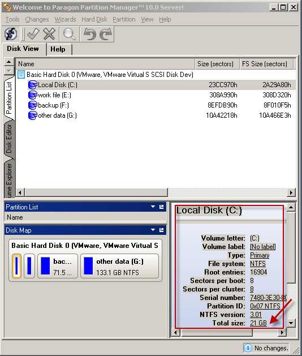Click the properties pane scroll down arrow
This screenshot has width=302, height=356.
[291, 323]
